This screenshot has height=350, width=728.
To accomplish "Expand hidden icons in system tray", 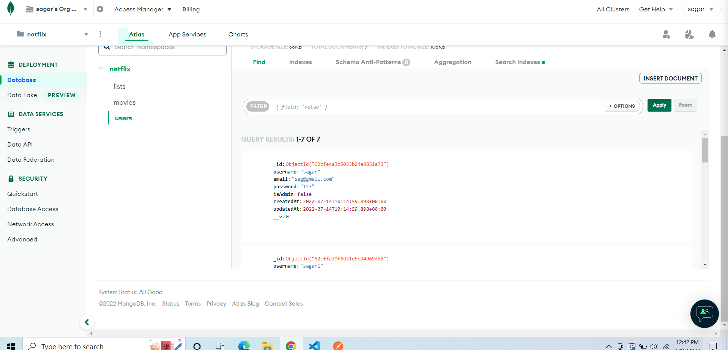I will click(x=608, y=346).
